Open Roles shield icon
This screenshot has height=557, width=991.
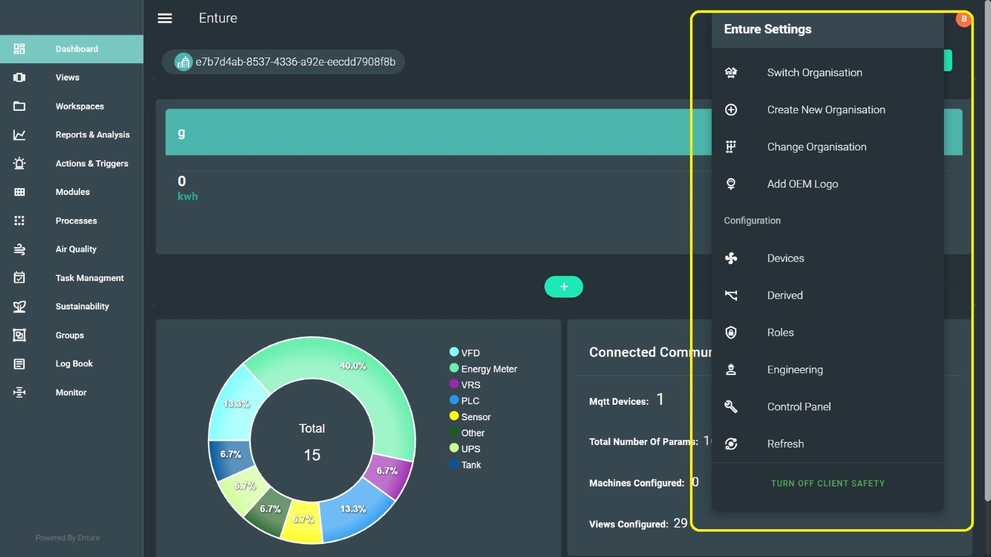731,332
